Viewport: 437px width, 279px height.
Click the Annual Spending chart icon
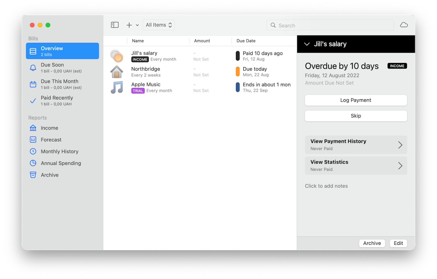(x=33, y=163)
